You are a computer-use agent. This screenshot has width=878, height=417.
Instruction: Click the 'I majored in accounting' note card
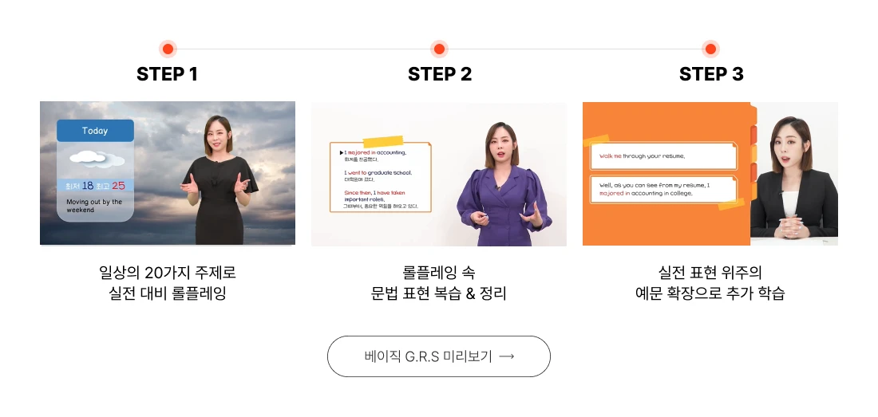tap(381, 178)
